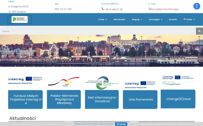
Task: Click the Aktualności section heading
Action: coord(23,118)
